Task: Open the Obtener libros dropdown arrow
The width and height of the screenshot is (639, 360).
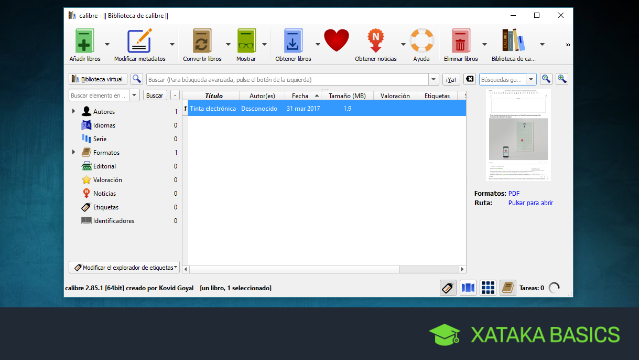Action: pos(318,45)
